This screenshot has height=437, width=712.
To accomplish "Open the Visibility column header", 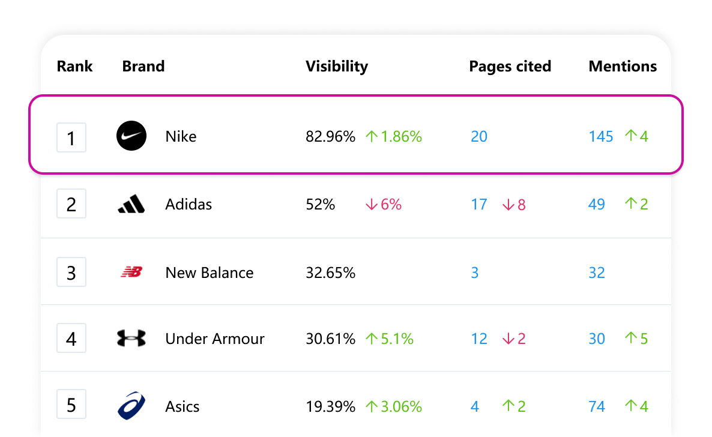I will [337, 66].
